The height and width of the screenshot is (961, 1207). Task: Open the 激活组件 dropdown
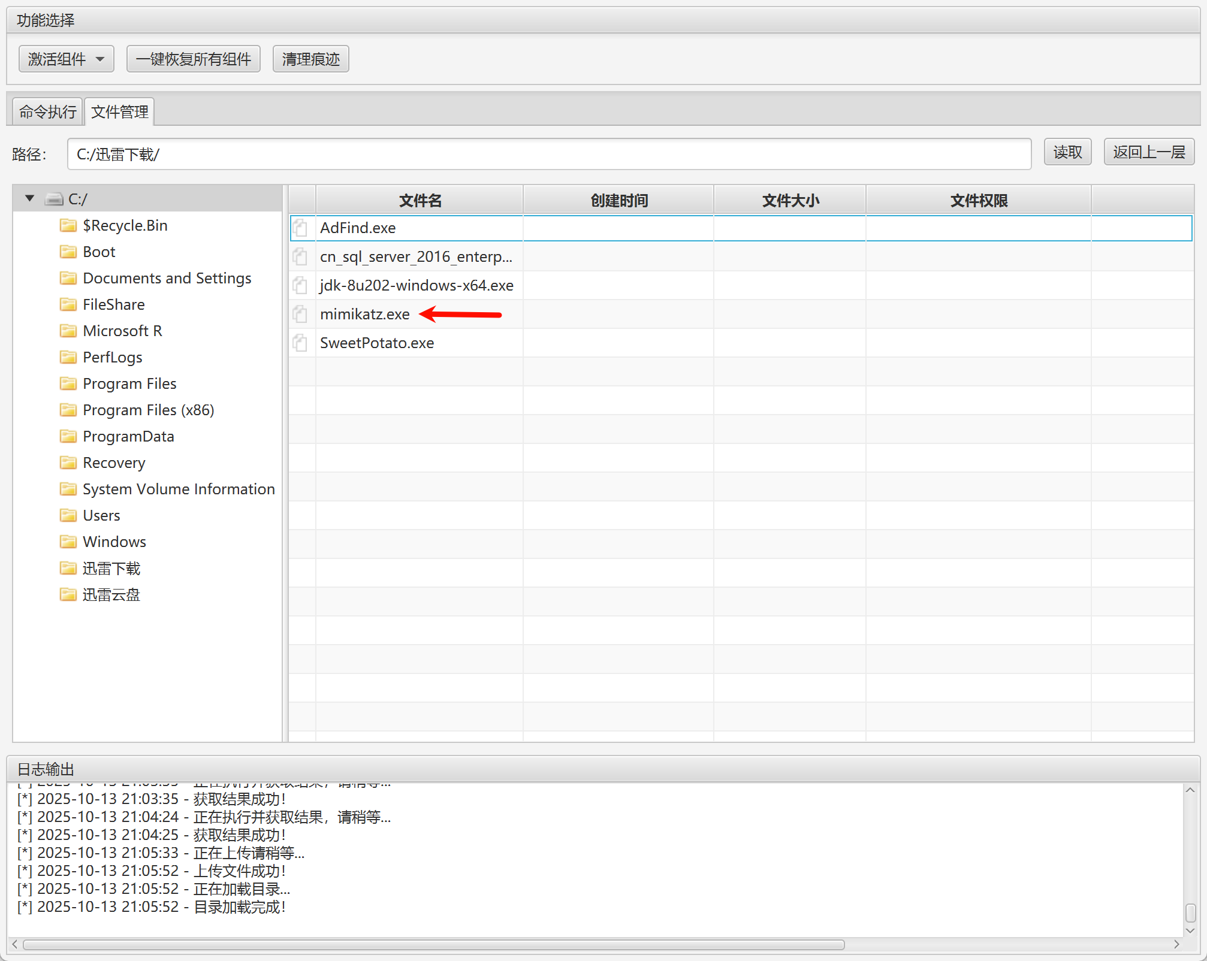[66, 59]
